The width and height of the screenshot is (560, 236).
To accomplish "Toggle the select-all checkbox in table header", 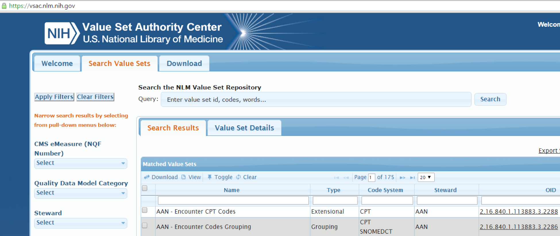I will pos(145,188).
